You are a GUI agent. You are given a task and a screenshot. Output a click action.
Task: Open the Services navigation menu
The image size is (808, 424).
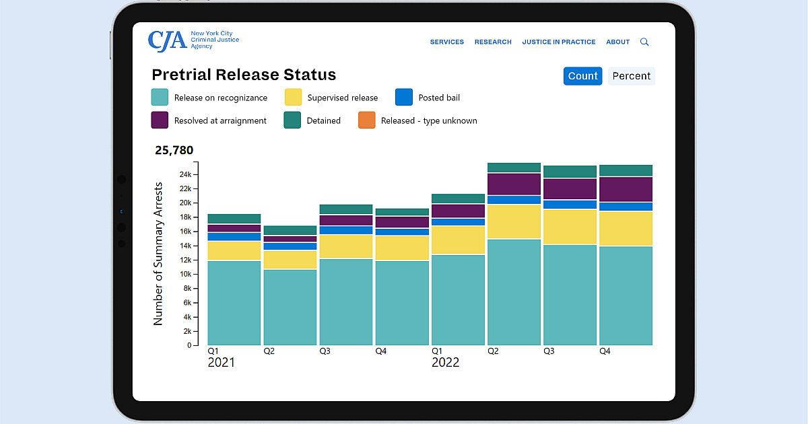coord(446,42)
